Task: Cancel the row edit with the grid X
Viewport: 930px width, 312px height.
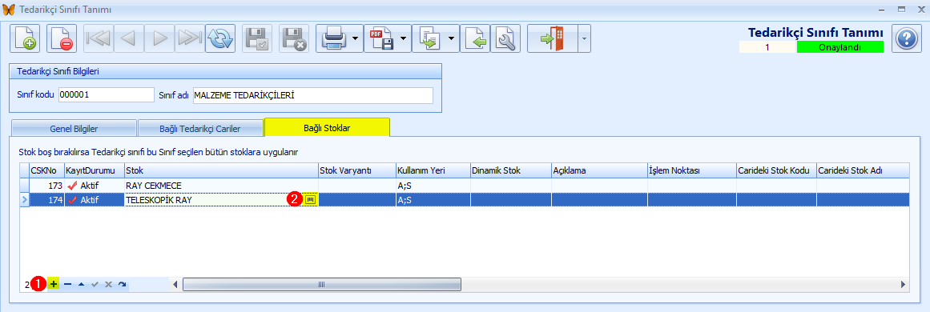Action: pos(108,284)
